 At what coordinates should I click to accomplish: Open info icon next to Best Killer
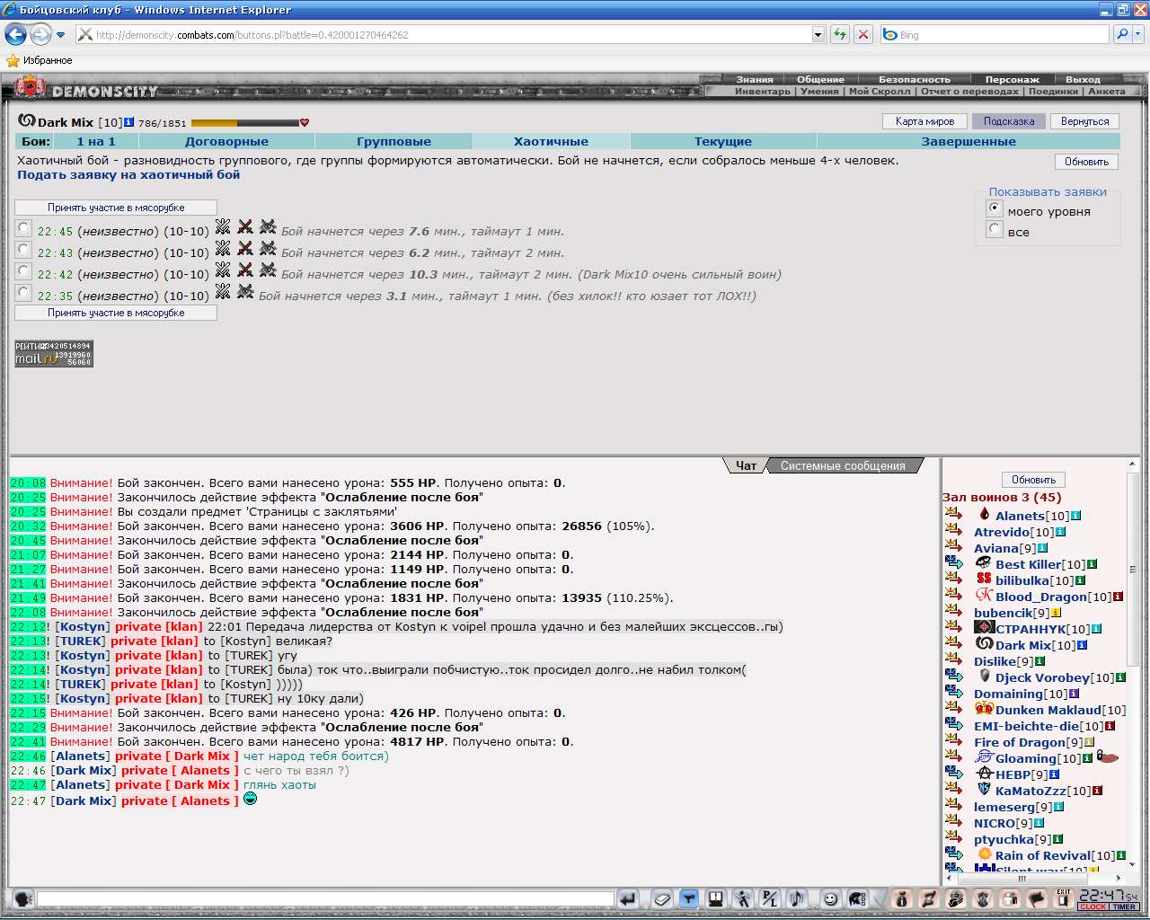[1092, 564]
